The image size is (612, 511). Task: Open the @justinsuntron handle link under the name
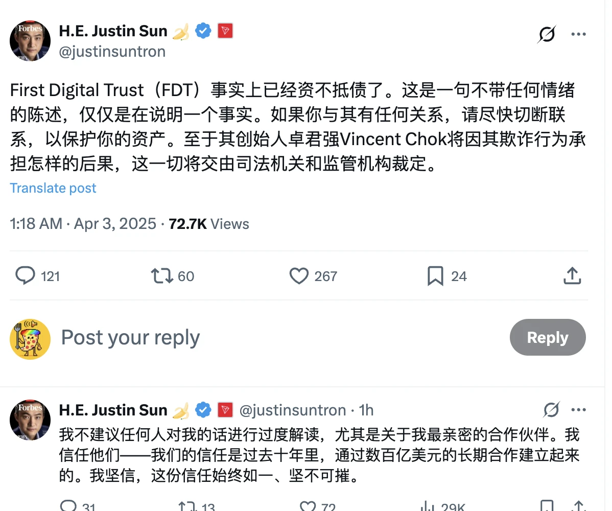112,52
